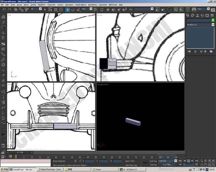Screen dimensions: 216x172
Task: Toggle the Selection Lock padlock
Action: 76,161
